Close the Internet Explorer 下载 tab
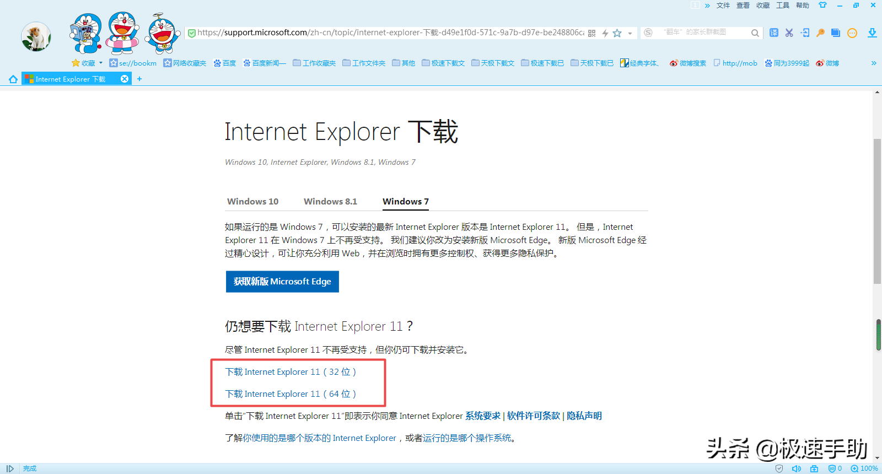This screenshot has width=882, height=474. [x=125, y=79]
